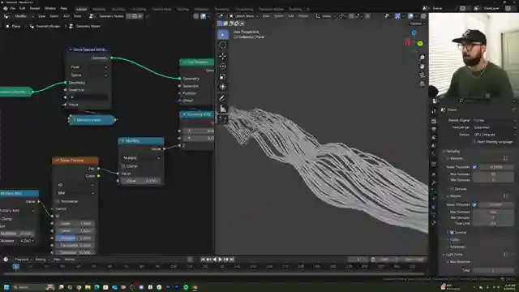Open Multiply operation dropdown in Math node
Screen dimensions: 519x292
point(141,158)
